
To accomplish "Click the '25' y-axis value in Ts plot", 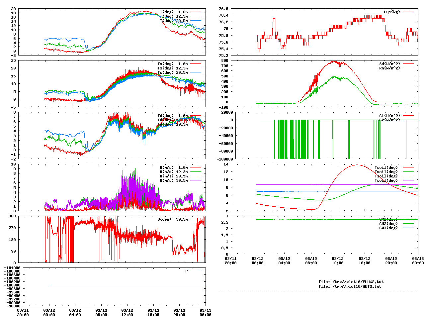I will pyautogui.click(x=13, y=60).
